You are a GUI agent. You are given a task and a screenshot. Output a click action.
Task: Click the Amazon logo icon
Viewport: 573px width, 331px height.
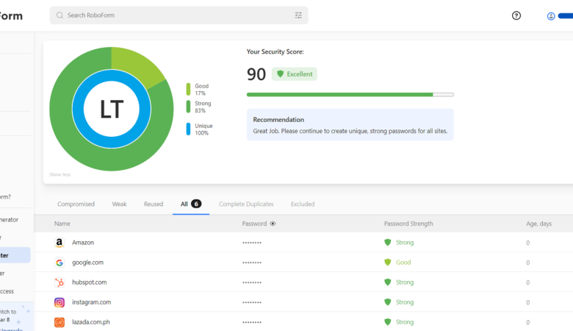pyautogui.click(x=60, y=243)
